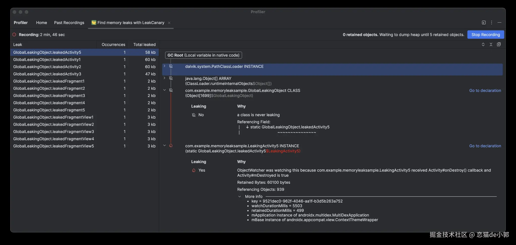Sort by the Occurrences column header
Viewport: 516px width, 245px height.
tap(112, 44)
